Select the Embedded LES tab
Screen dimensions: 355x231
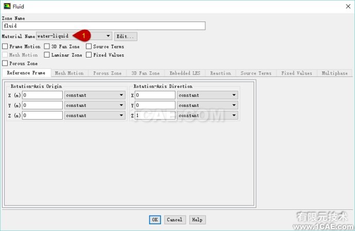[x=185, y=73]
